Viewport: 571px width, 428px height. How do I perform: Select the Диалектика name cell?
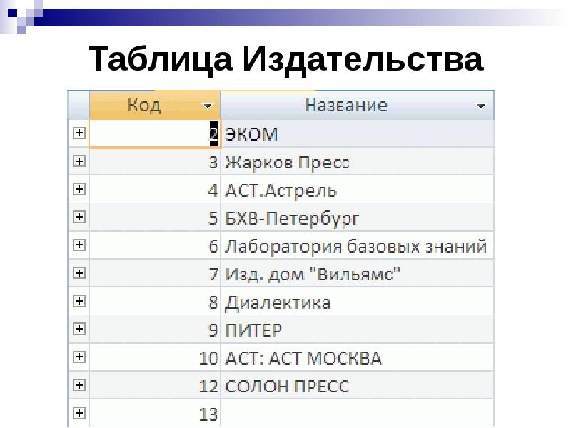pos(357,302)
